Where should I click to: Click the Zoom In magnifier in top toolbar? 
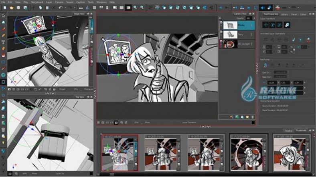135,8
